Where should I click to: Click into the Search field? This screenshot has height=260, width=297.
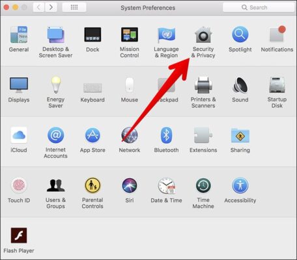(259, 7)
